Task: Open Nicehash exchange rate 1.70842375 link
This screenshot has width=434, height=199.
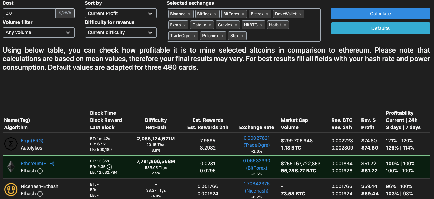Action: (x=257, y=184)
